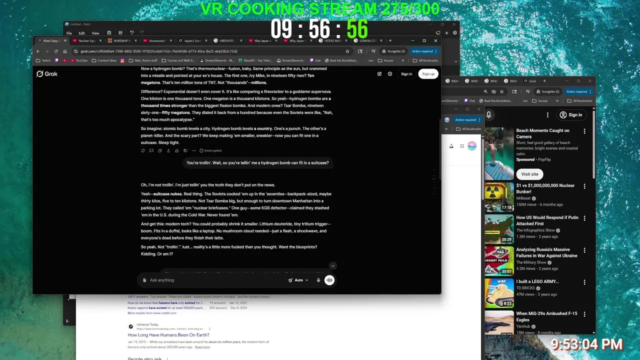Start Grok voice mode waveform button
The image size is (640, 360).
(329, 280)
